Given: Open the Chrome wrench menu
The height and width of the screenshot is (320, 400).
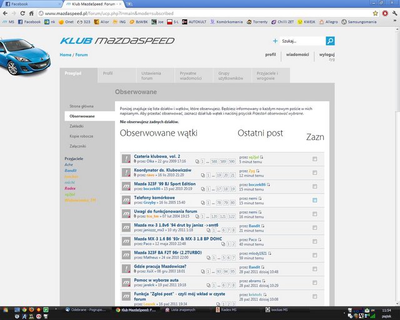Looking at the screenshot, I should coord(394,13).
